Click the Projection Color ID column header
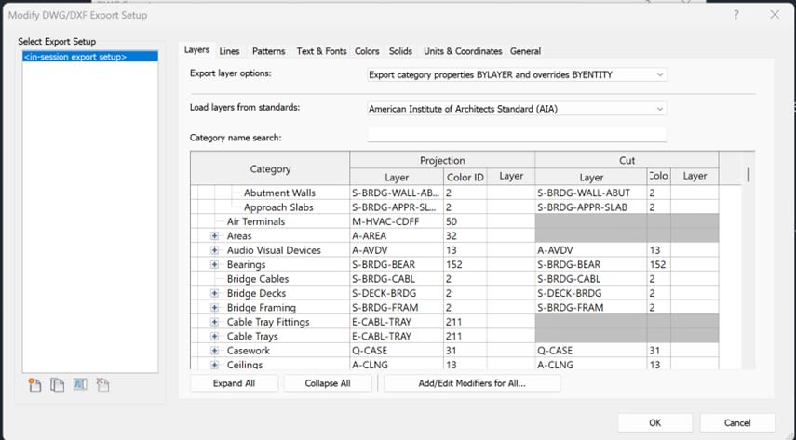Screen dimensions: 796x440 pyautogui.click(x=465, y=177)
